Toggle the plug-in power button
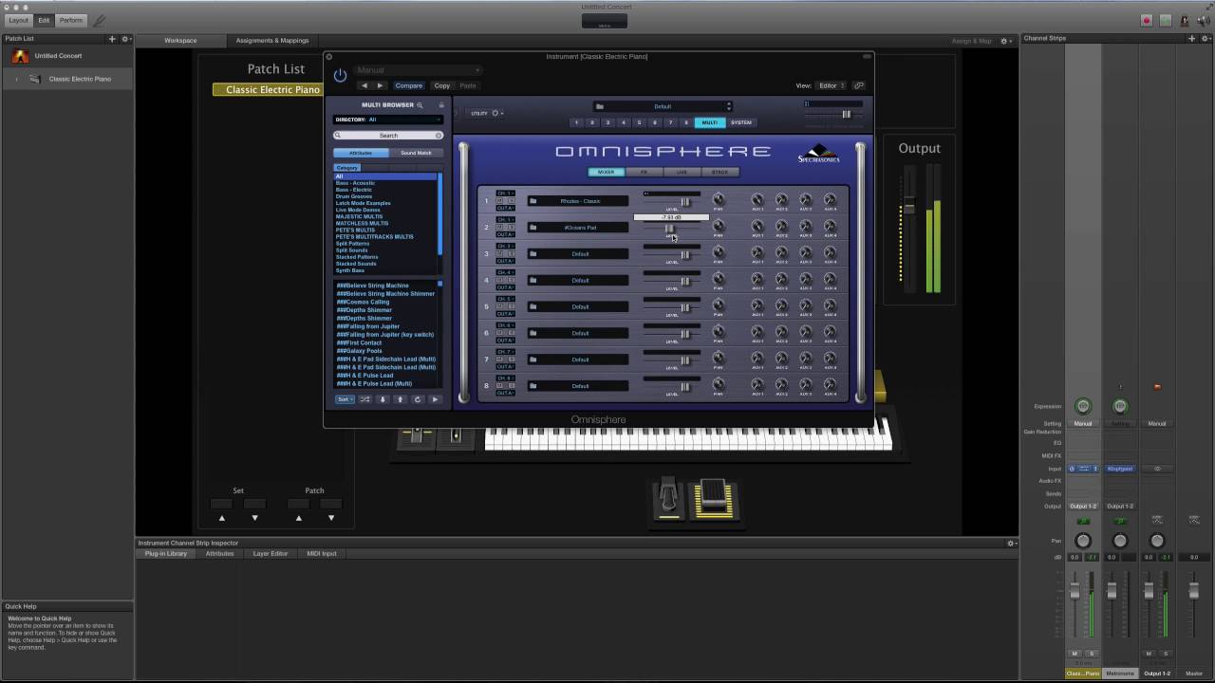This screenshot has height=683, width=1215. 340,76
